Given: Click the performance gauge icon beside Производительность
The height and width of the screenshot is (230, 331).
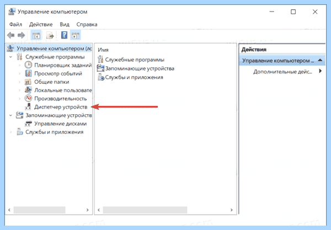Looking at the screenshot, I should coord(28,98).
